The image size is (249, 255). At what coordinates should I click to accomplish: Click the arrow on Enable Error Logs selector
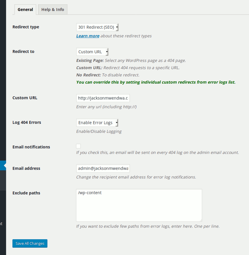[117, 122]
